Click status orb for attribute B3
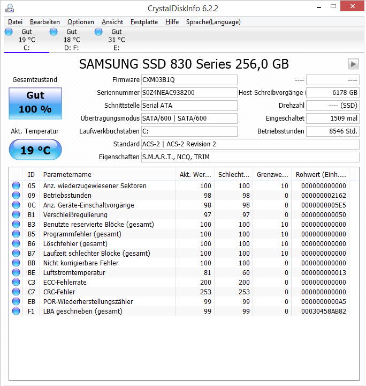The width and height of the screenshot is (366, 386). 16,224
